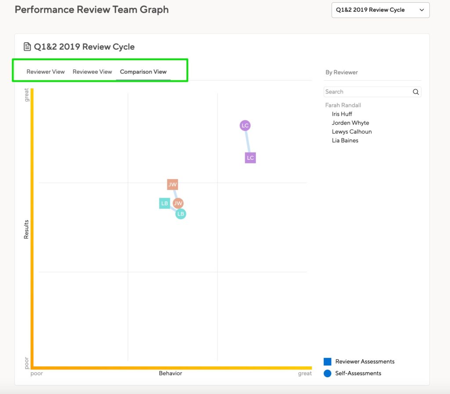Select reviewer Farah Randall

[343, 105]
